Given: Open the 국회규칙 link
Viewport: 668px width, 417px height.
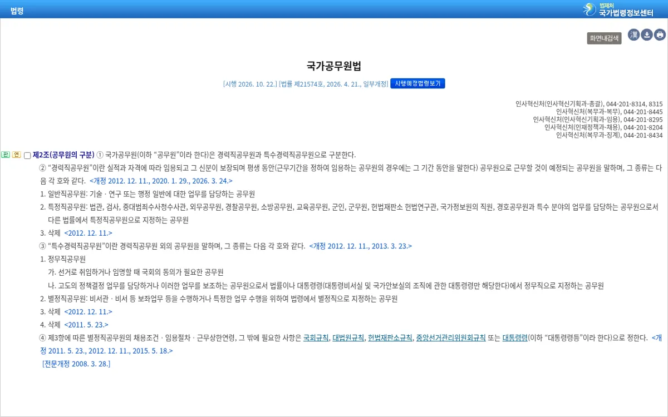Looking at the screenshot, I should (x=316, y=337).
